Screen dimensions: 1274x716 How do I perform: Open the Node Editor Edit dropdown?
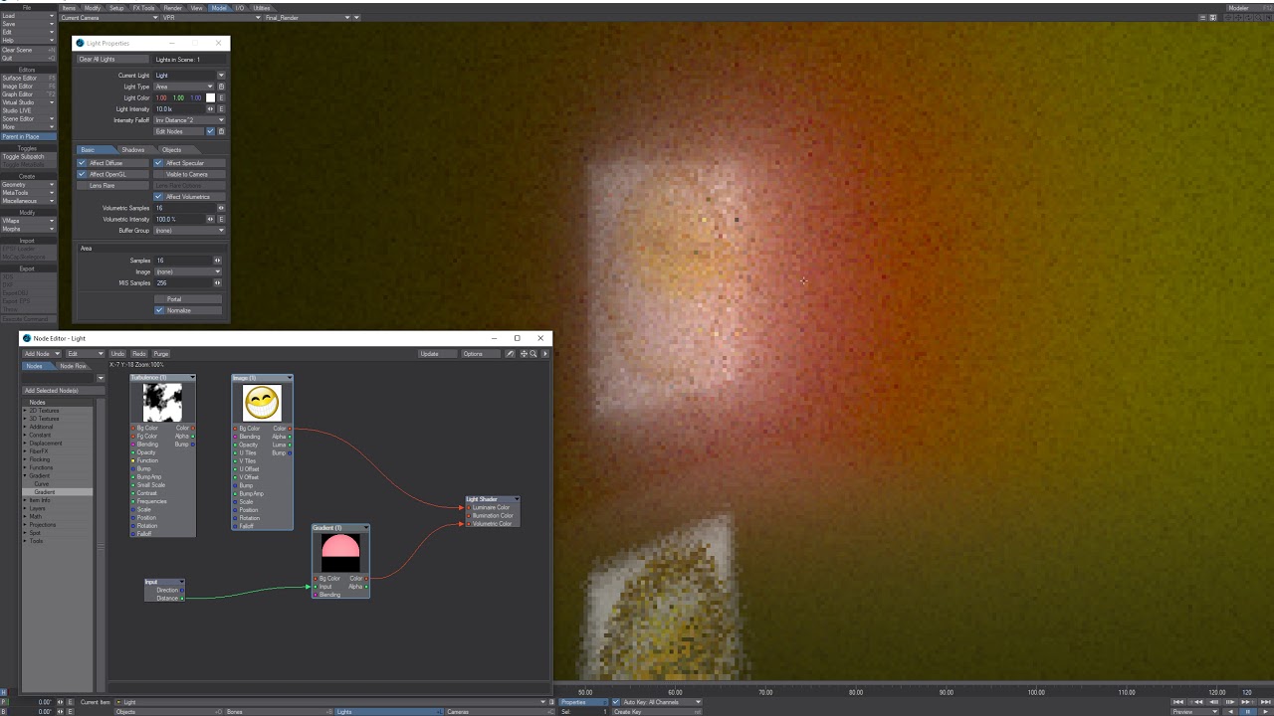click(x=85, y=354)
